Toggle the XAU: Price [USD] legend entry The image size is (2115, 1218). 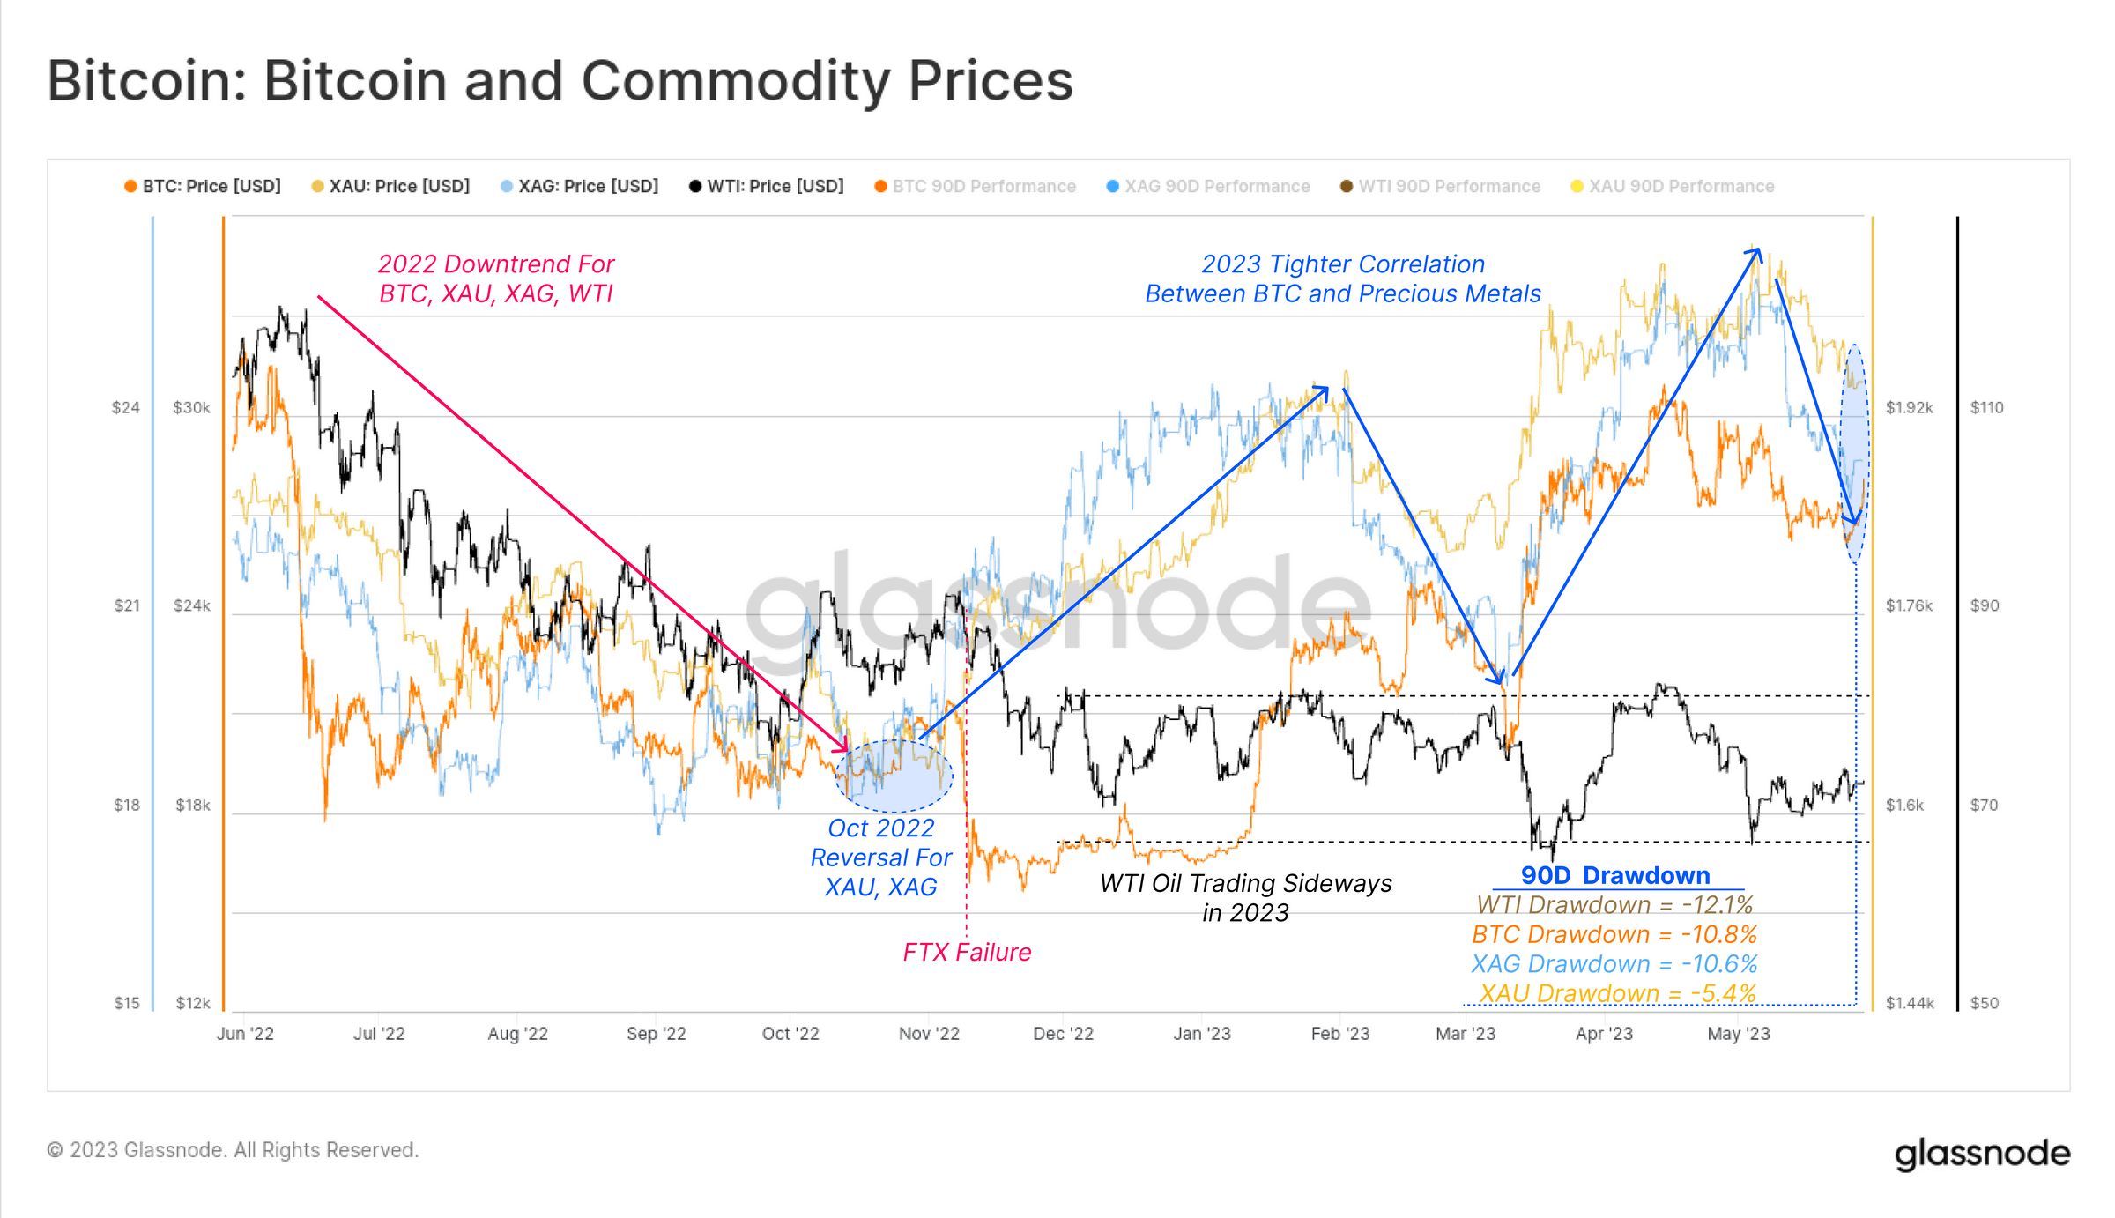click(390, 186)
